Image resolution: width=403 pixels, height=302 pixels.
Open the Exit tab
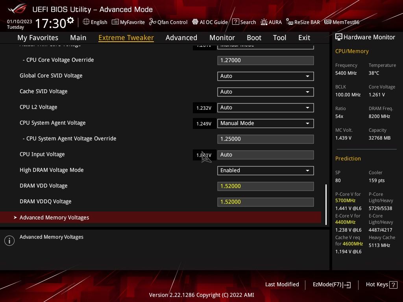(304, 38)
